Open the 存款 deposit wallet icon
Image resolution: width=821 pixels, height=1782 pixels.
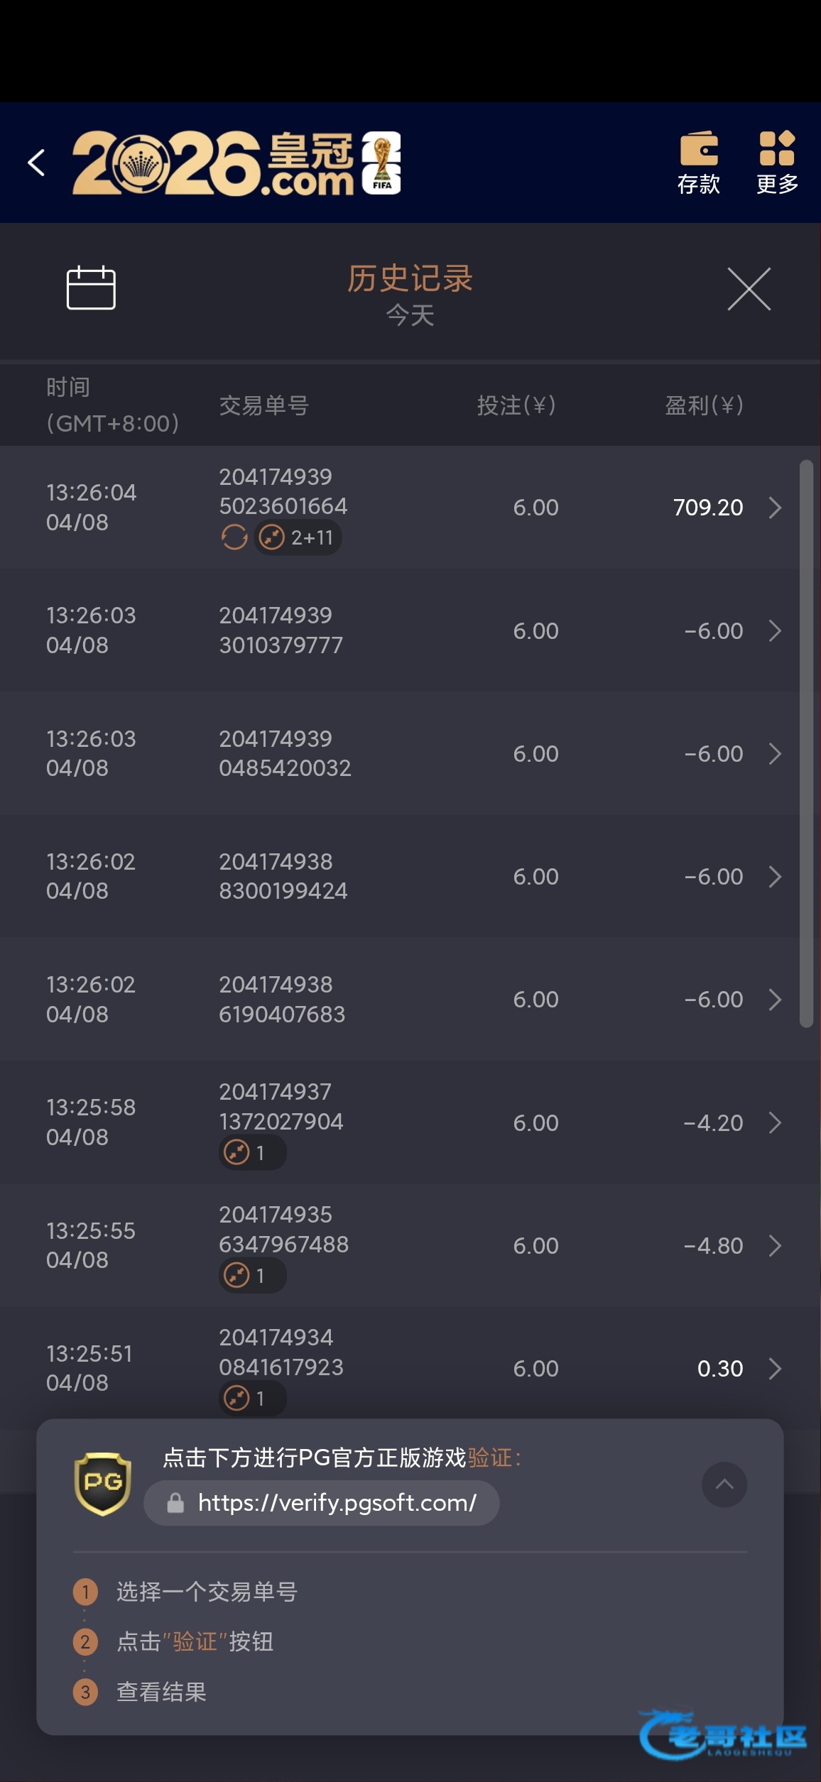click(699, 163)
